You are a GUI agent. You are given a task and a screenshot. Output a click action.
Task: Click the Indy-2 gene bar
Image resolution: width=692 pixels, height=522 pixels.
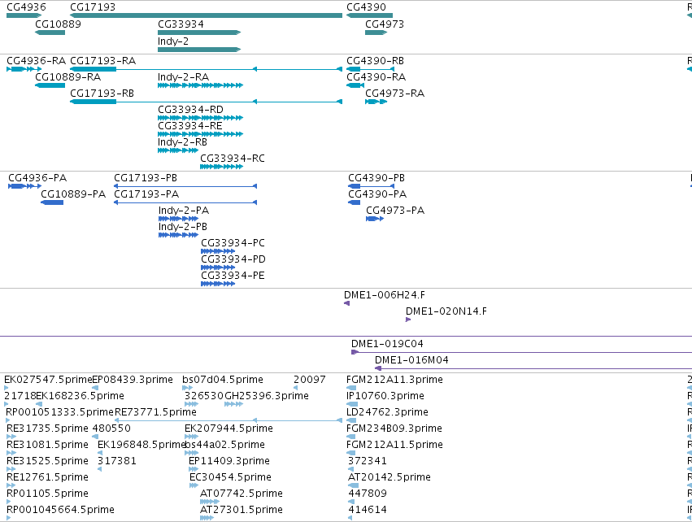point(199,50)
